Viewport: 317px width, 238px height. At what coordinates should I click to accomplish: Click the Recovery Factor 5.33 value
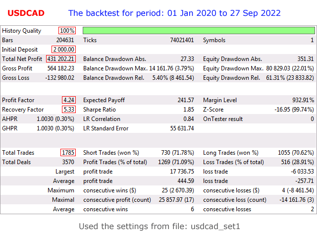(68, 110)
